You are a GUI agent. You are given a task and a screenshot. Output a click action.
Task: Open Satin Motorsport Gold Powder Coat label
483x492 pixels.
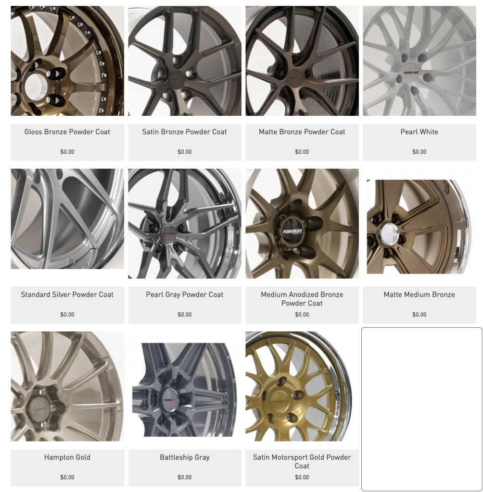coord(302,462)
